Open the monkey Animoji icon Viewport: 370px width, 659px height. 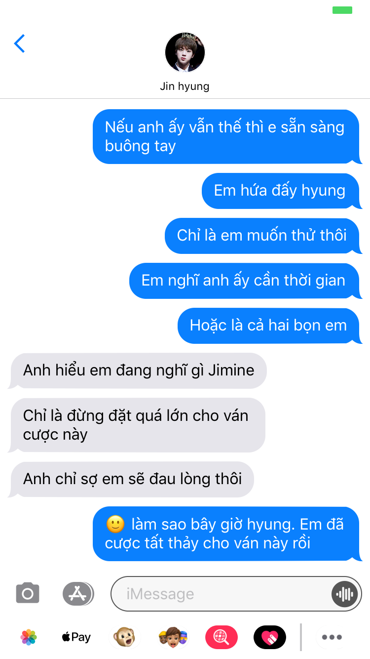pyautogui.click(x=124, y=637)
